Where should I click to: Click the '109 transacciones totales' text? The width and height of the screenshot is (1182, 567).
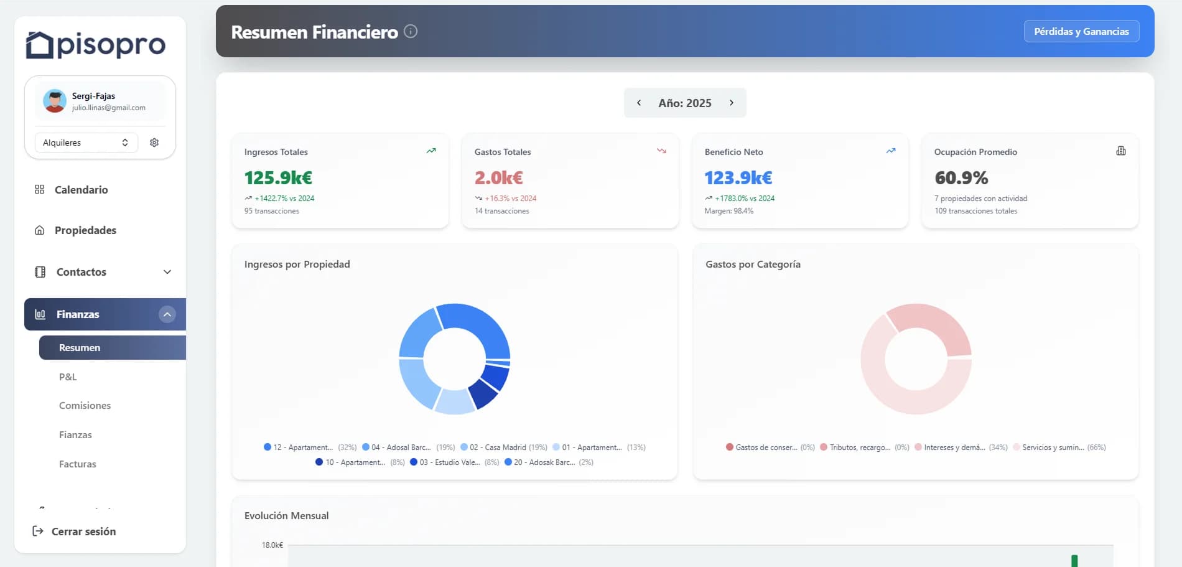(x=976, y=211)
